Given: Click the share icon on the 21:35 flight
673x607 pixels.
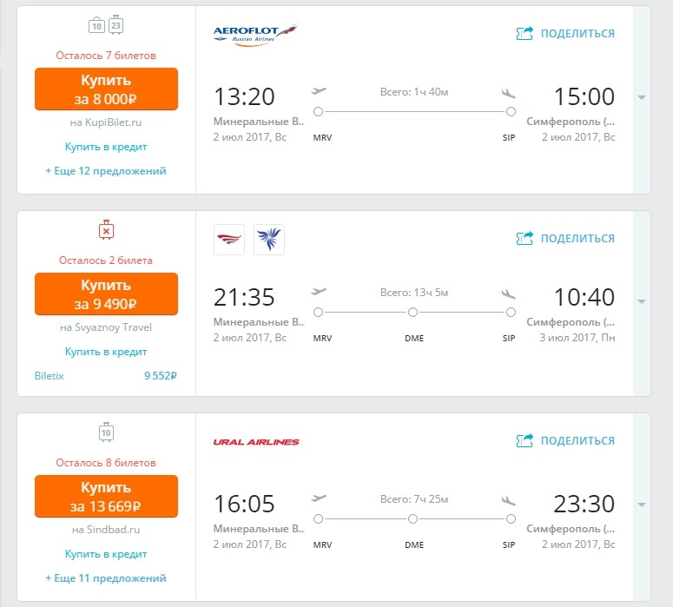Looking at the screenshot, I should point(525,238).
